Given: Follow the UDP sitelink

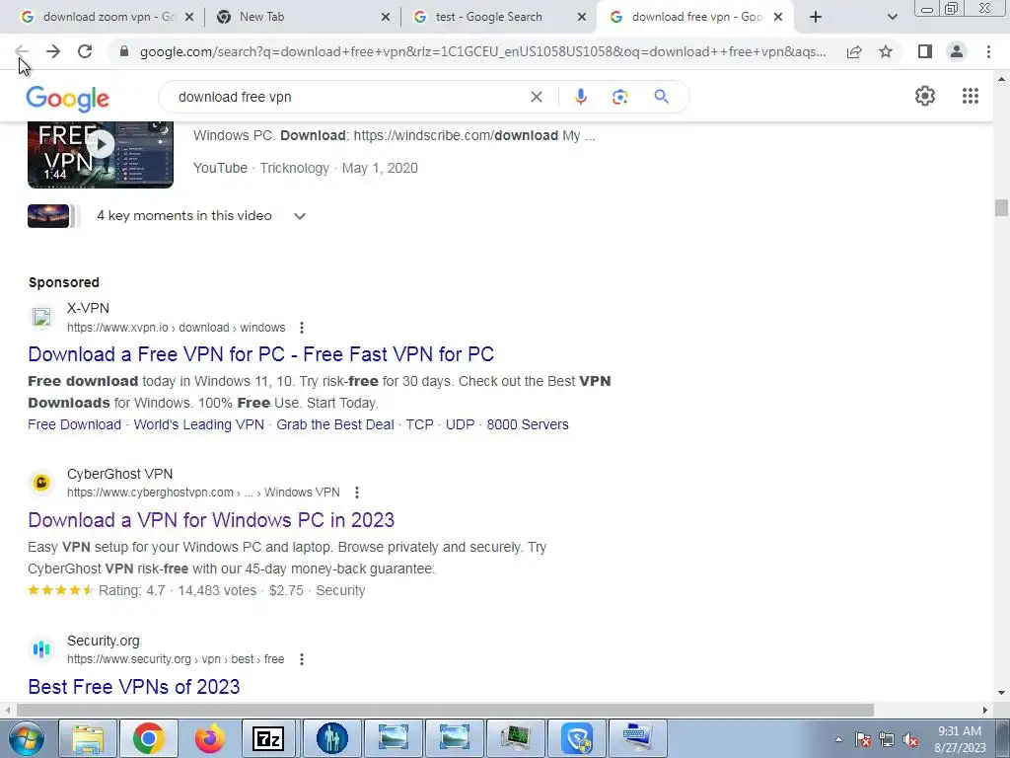Looking at the screenshot, I should point(460,424).
